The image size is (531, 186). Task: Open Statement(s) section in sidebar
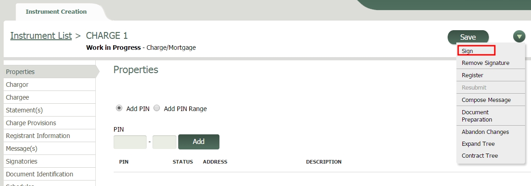(49, 110)
